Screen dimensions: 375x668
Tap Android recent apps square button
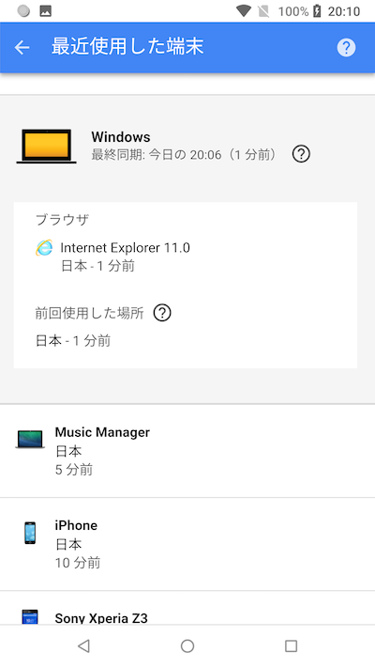click(291, 646)
